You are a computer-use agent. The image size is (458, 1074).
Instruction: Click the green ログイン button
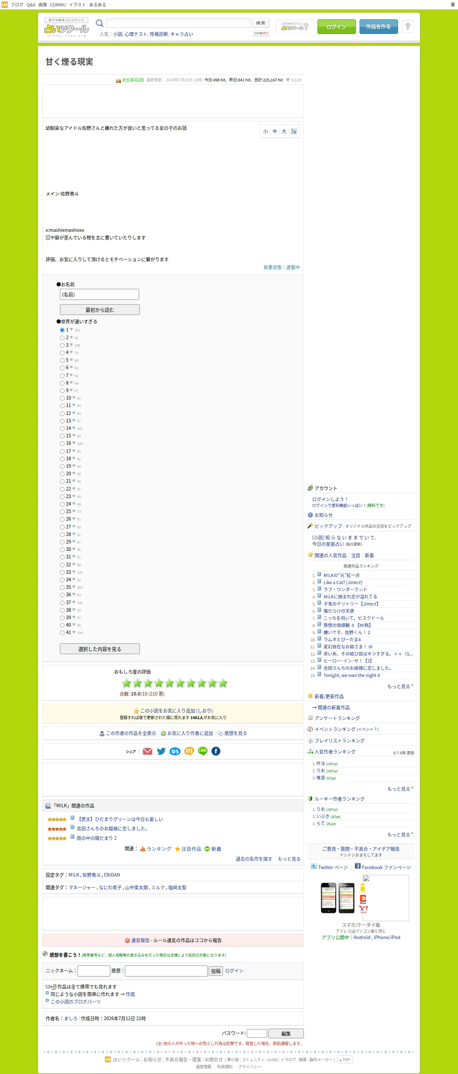(x=336, y=26)
